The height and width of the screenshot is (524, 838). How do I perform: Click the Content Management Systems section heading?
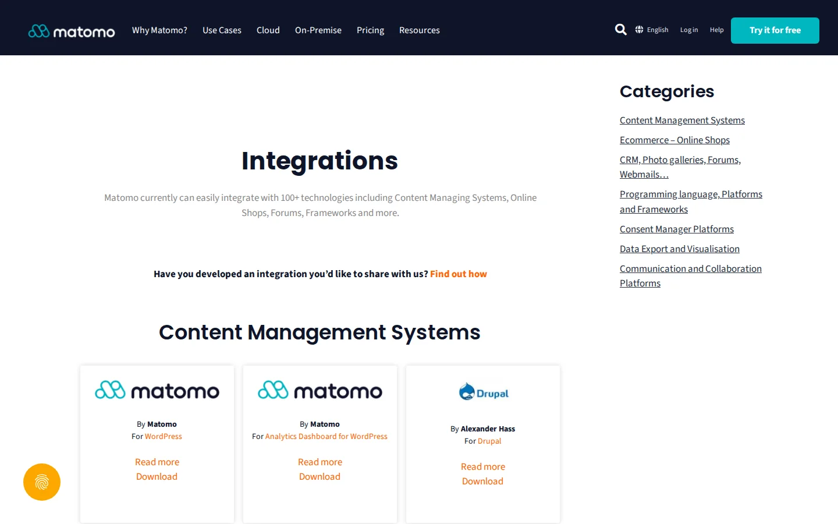click(x=319, y=332)
